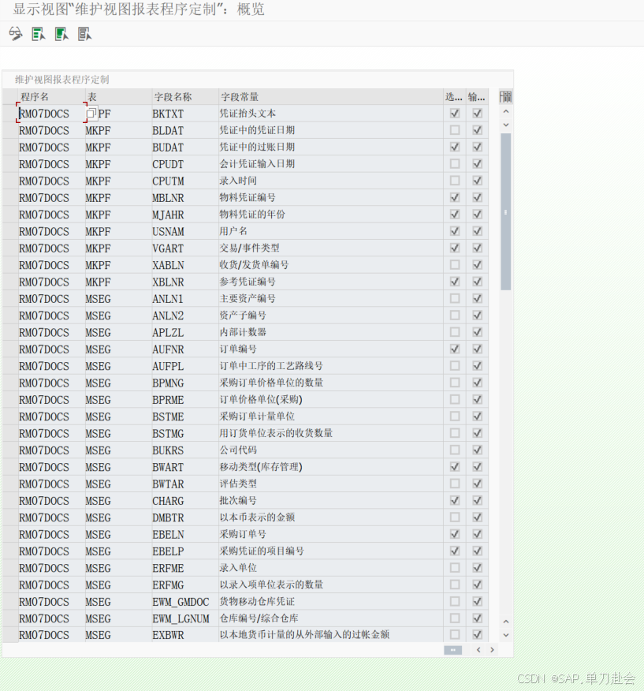
Task: Click the upper scroll-up arrow of vertical scrollbar
Action: [506, 111]
